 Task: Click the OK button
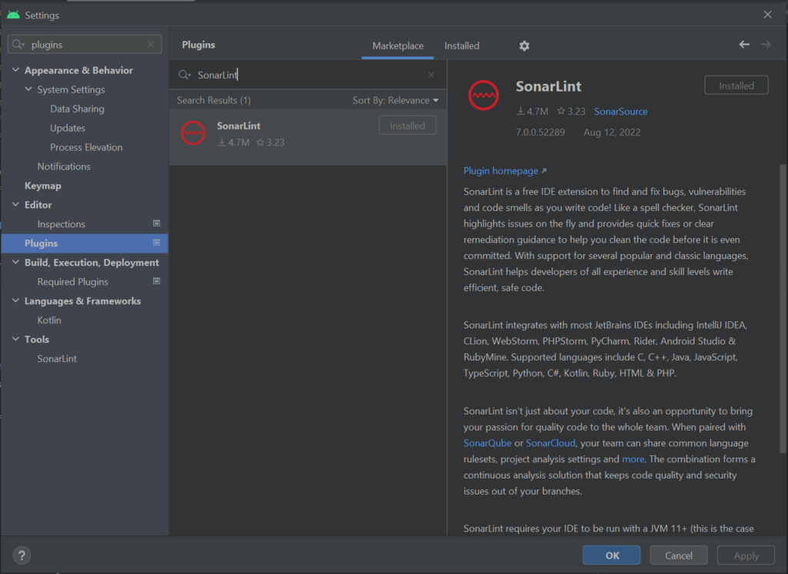pyautogui.click(x=612, y=556)
